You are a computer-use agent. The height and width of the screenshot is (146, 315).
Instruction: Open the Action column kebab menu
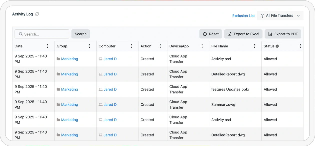[160, 46]
